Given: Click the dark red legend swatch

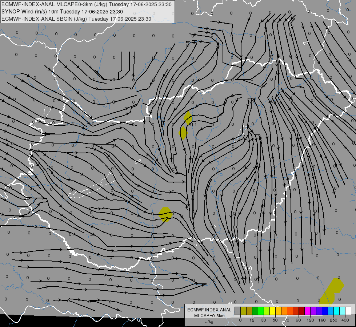Looking at the screenshot, I should pyautogui.click(x=301, y=311).
